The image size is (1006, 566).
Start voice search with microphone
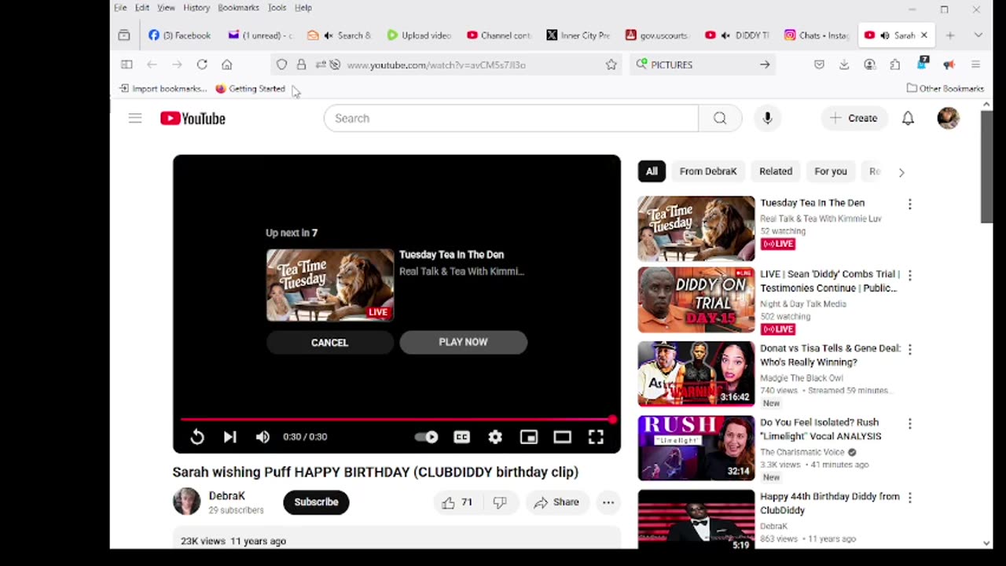click(x=768, y=118)
